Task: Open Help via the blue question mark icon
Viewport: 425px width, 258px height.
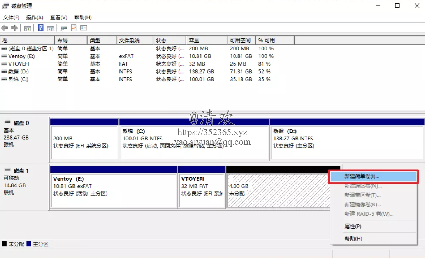Action: coord(40,28)
